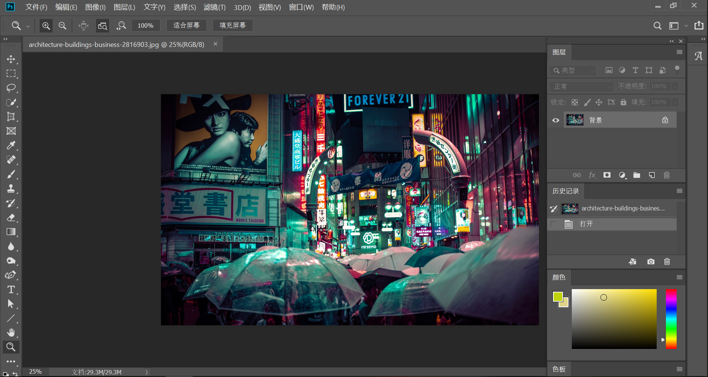This screenshot has width=708, height=377.
Task: Click the 适合屏幕 button
Action: (186, 25)
